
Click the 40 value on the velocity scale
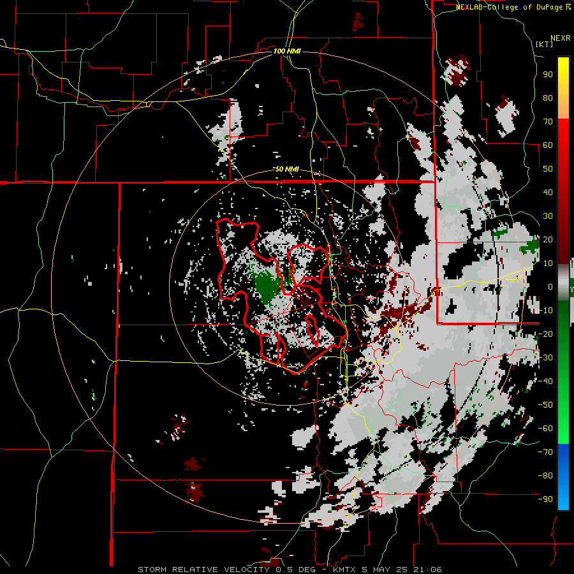click(x=548, y=193)
